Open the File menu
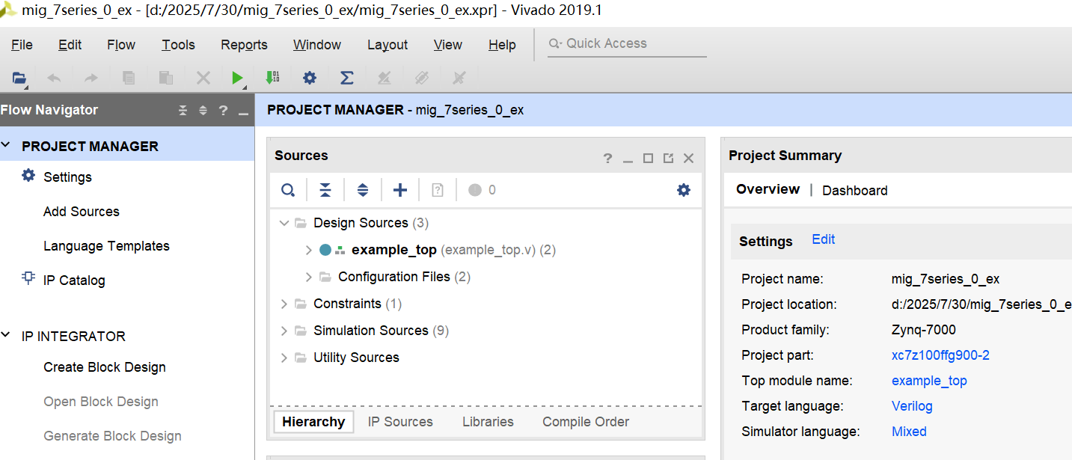Viewport: 1072px width, 460px height. 22,45
